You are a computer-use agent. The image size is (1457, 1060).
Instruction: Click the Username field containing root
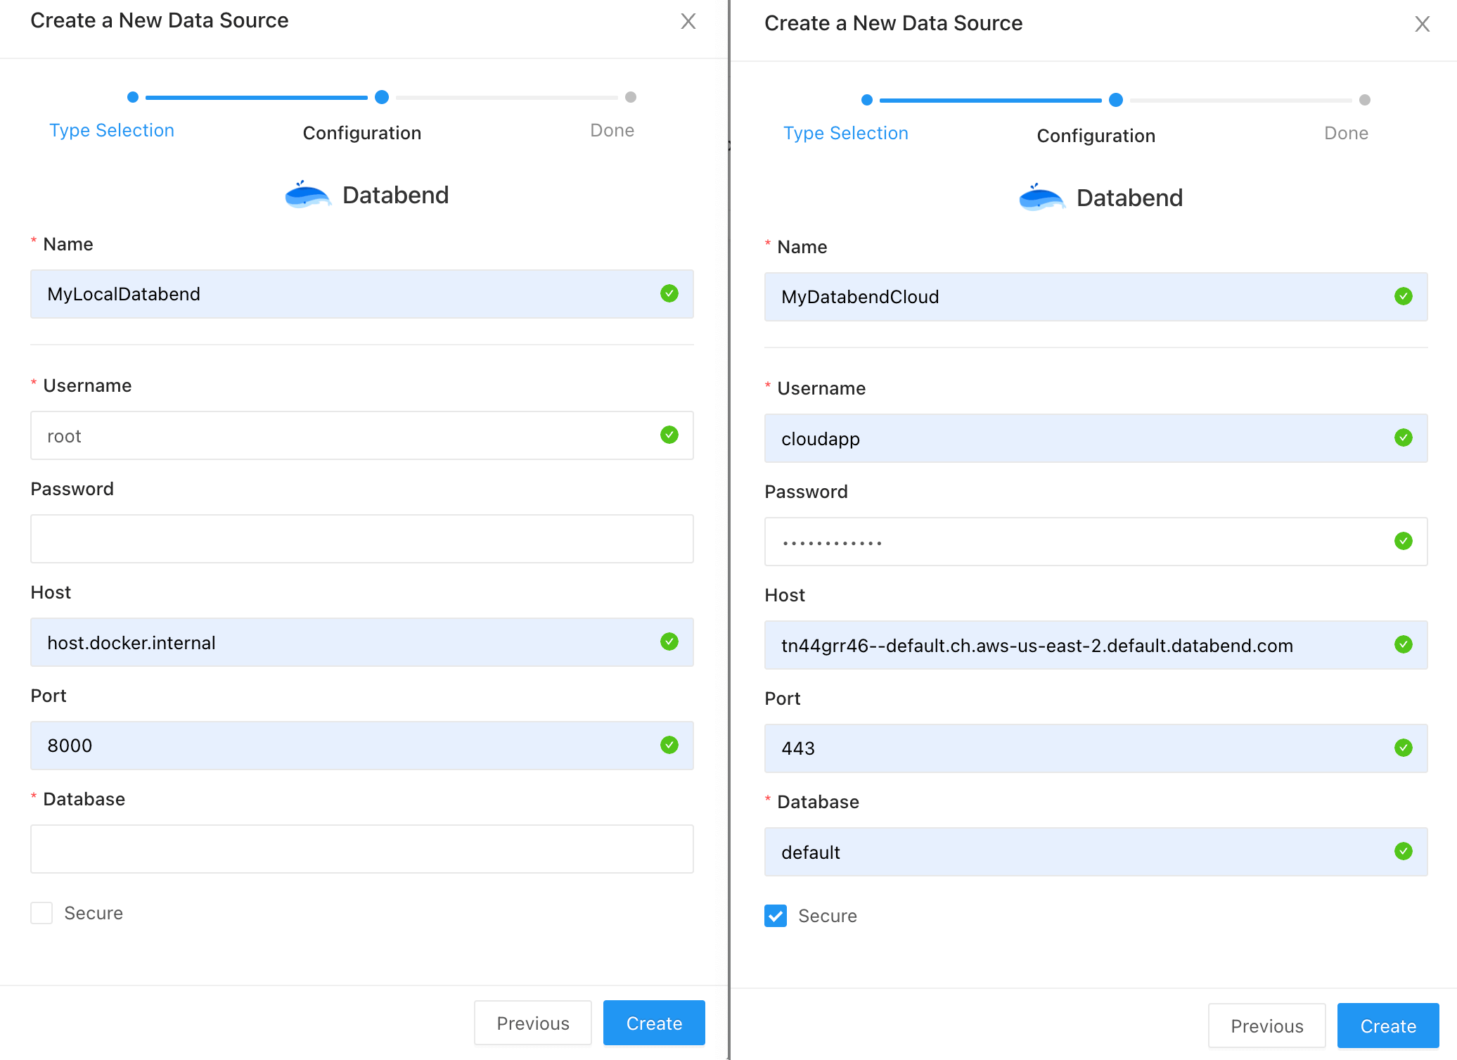tap(362, 435)
